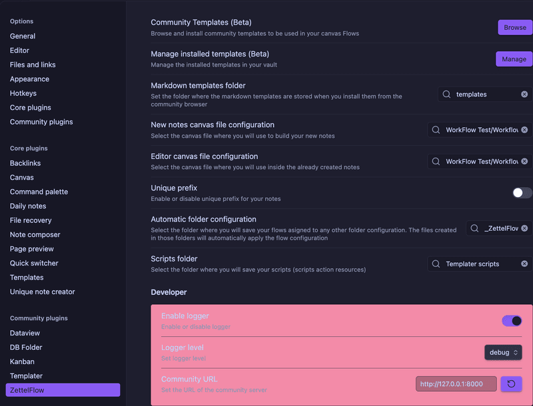Enable the Unique prefix toggle
The width and height of the screenshot is (533, 406).
(x=522, y=193)
